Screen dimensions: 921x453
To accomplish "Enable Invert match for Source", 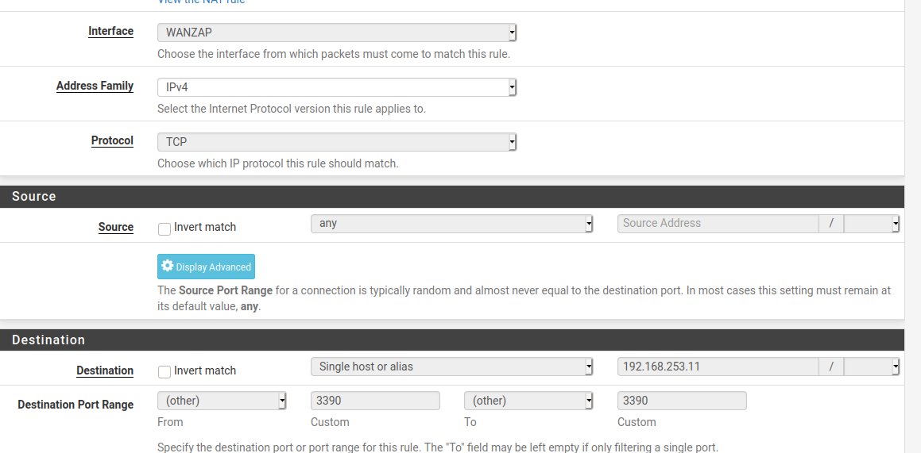I will point(164,228).
